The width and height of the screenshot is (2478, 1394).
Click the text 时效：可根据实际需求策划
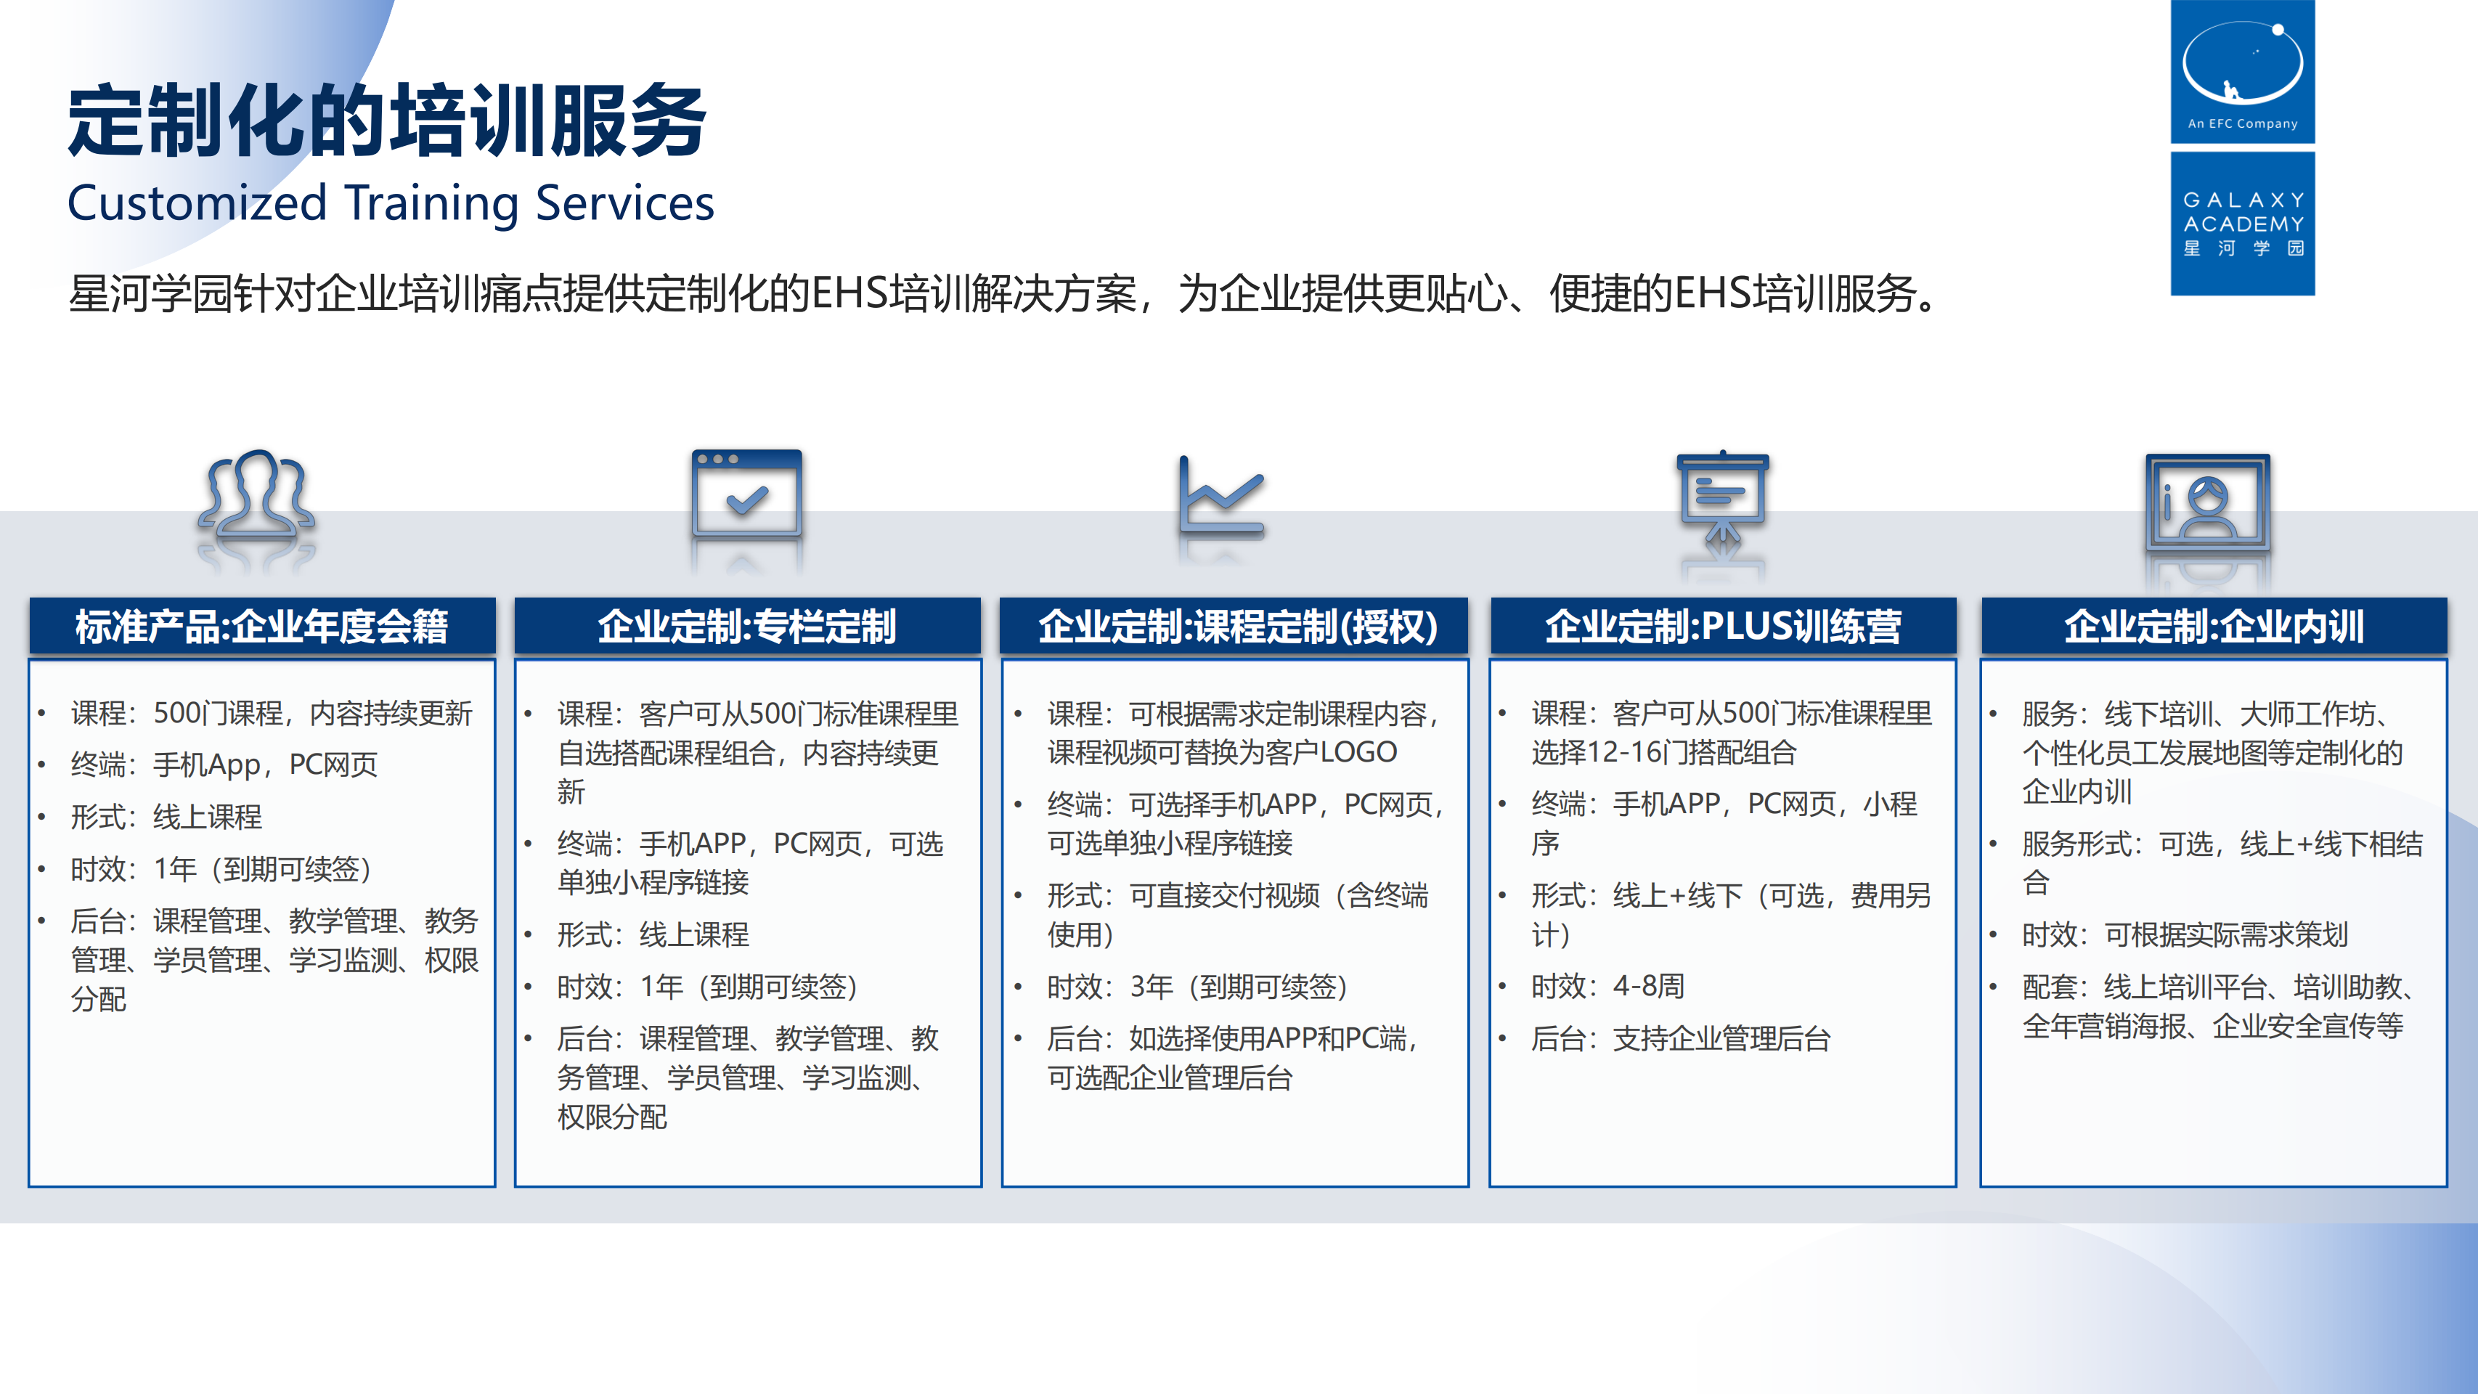coord(2185,934)
